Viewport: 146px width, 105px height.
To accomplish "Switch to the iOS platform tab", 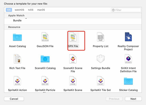I will 9,10.
